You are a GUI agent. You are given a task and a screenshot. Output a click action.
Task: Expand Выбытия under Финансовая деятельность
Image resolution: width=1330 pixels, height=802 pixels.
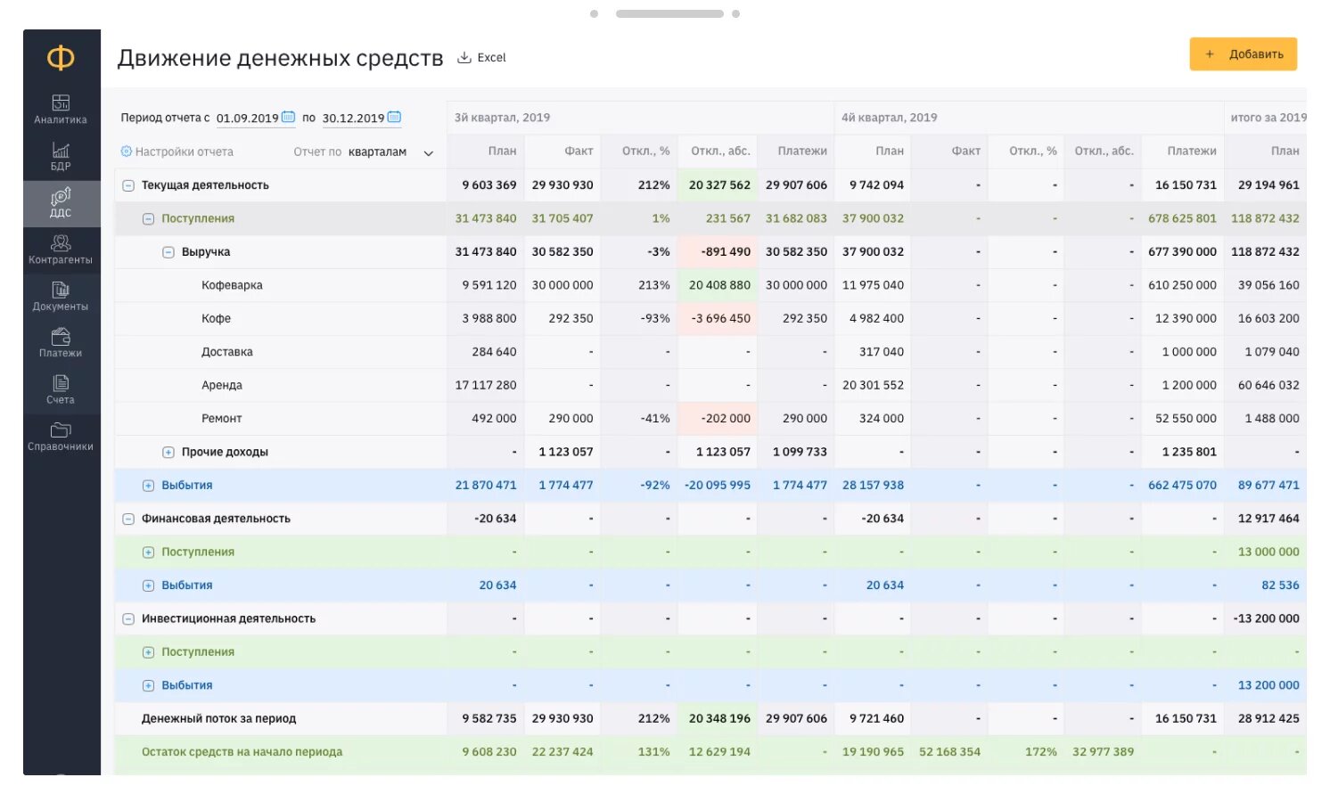pyautogui.click(x=149, y=585)
